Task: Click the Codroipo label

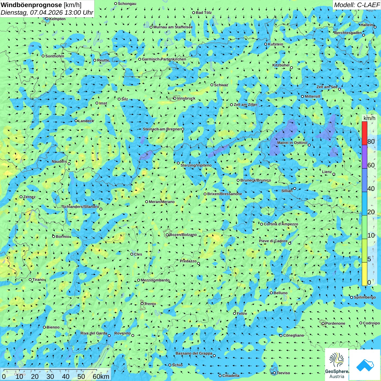Action: tap(371, 323)
